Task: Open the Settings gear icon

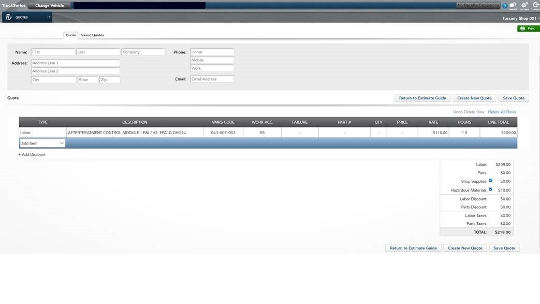Action: [523, 5]
